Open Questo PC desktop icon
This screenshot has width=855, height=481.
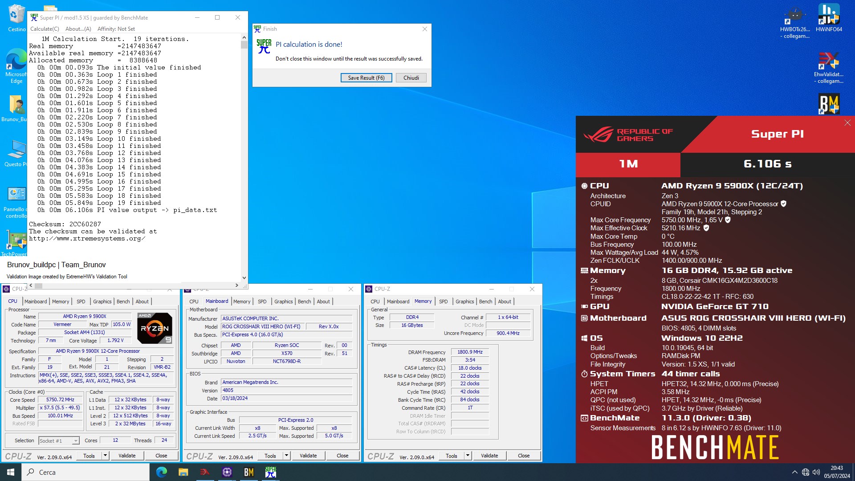[16, 154]
